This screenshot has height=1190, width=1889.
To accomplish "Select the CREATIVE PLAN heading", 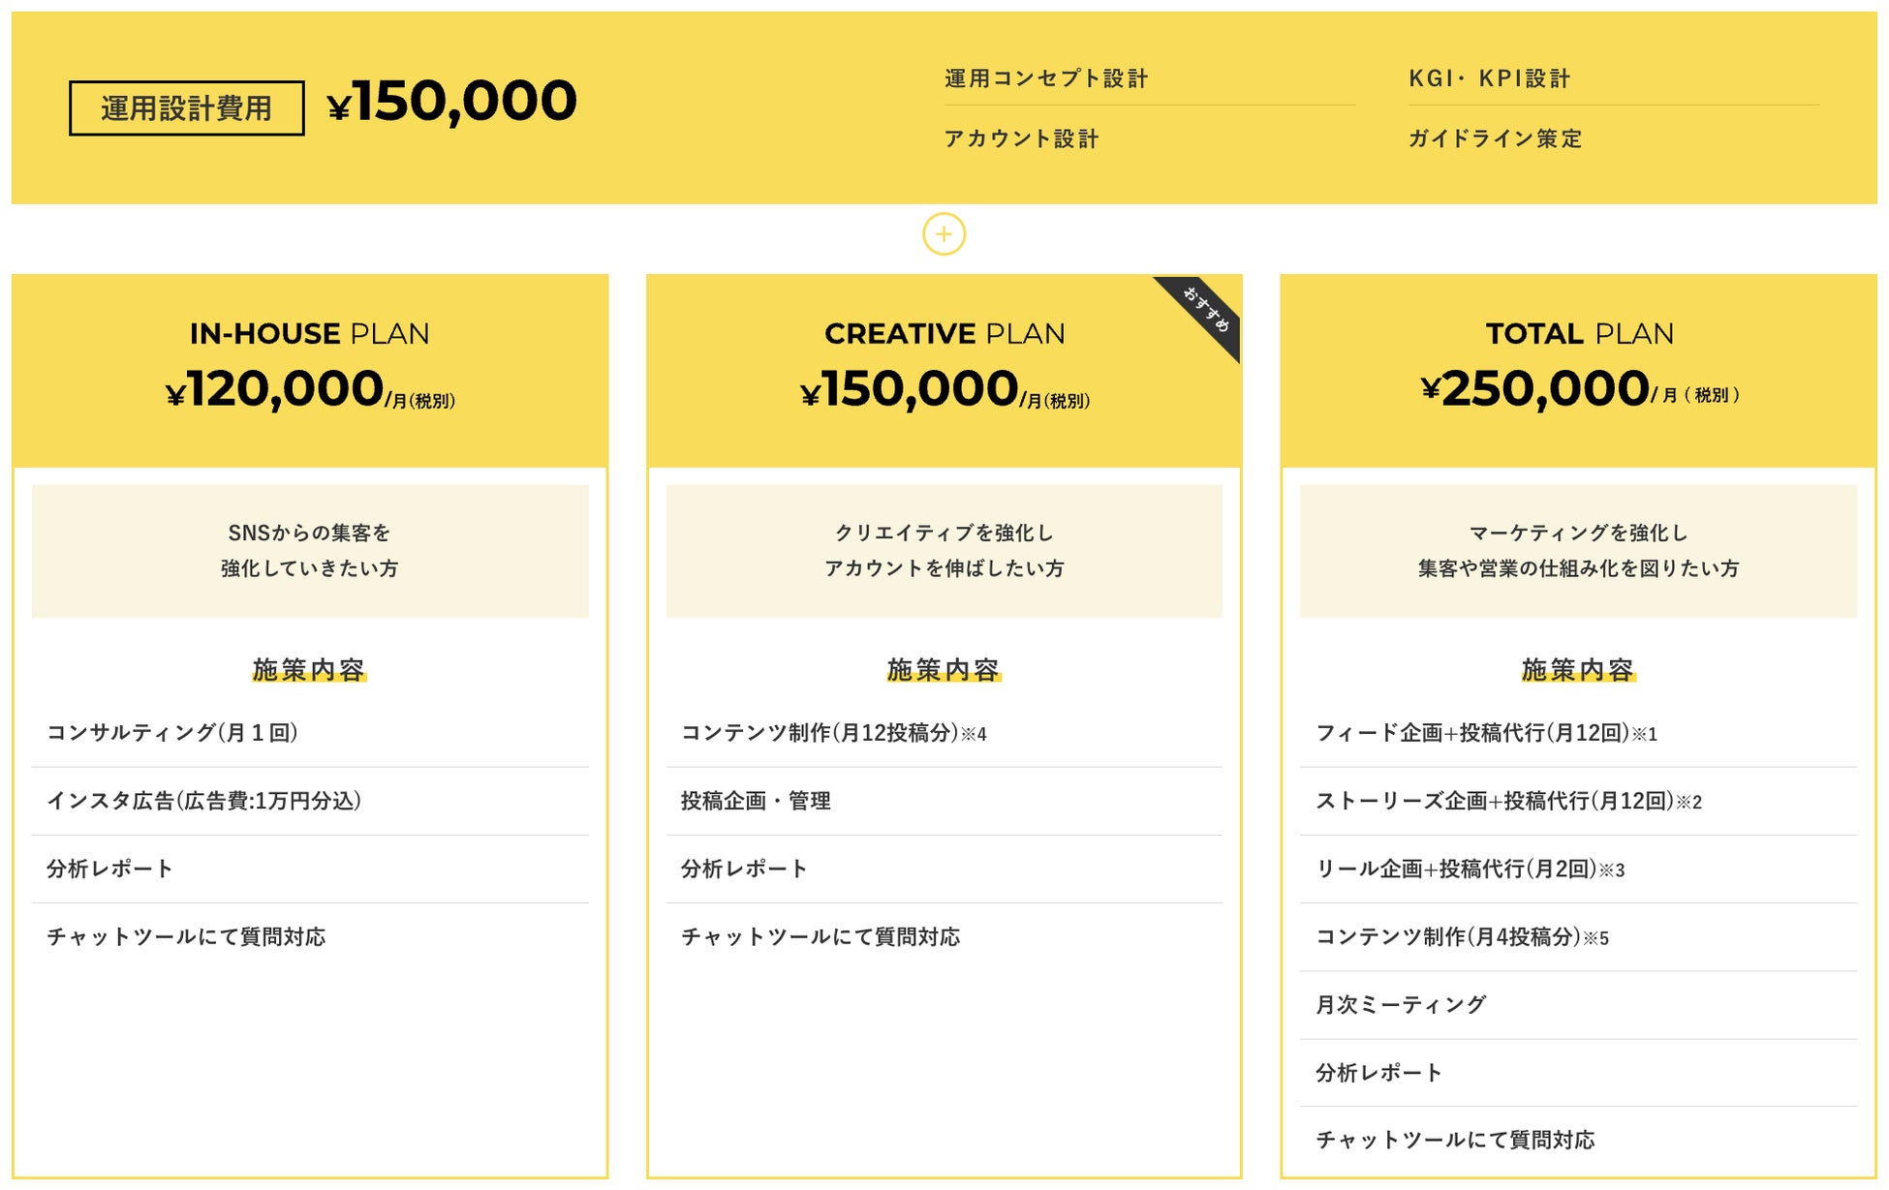I will [x=944, y=334].
